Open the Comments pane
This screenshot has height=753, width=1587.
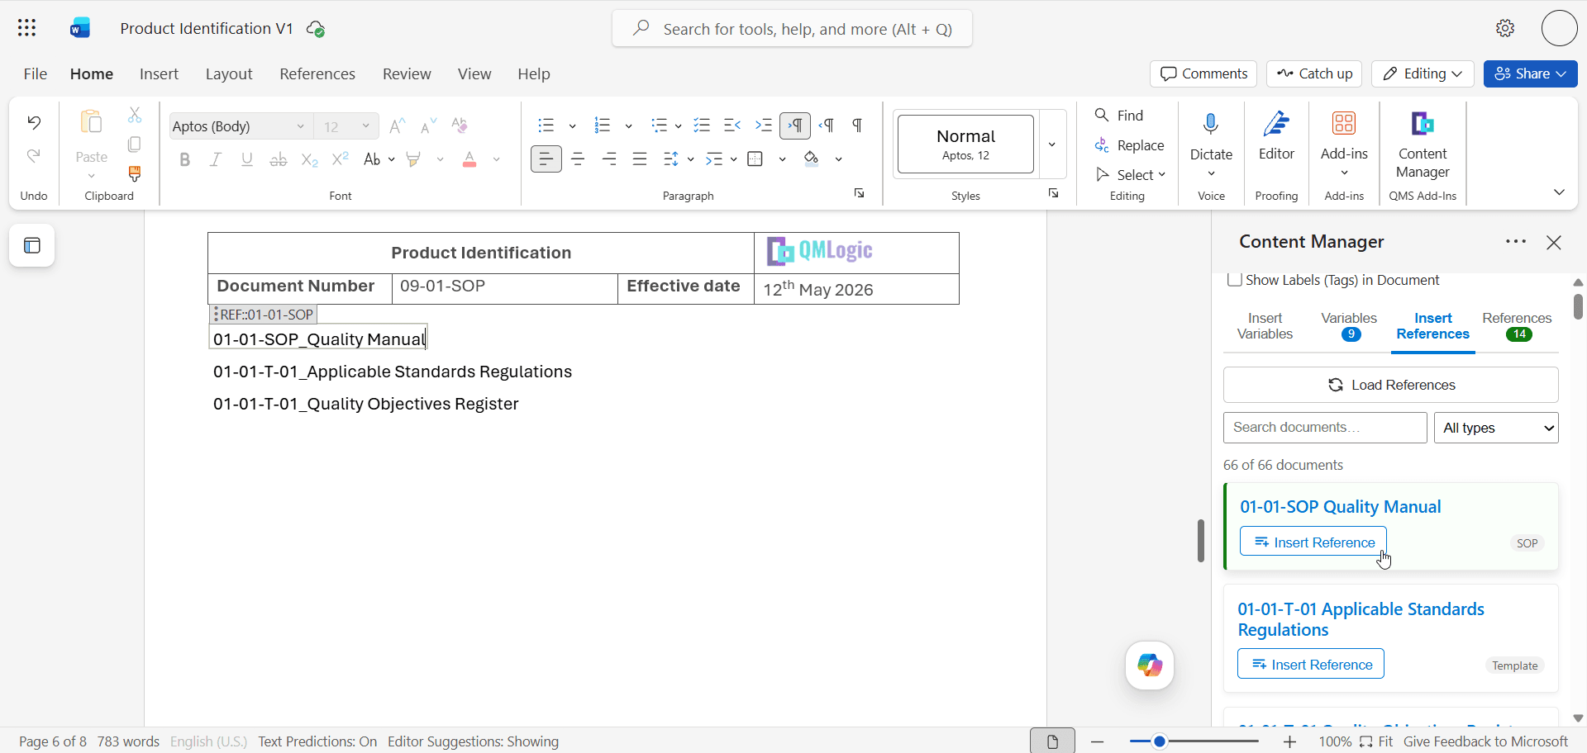pyautogui.click(x=1203, y=73)
